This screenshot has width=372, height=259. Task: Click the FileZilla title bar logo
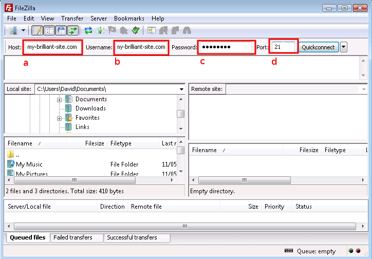coord(9,8)
